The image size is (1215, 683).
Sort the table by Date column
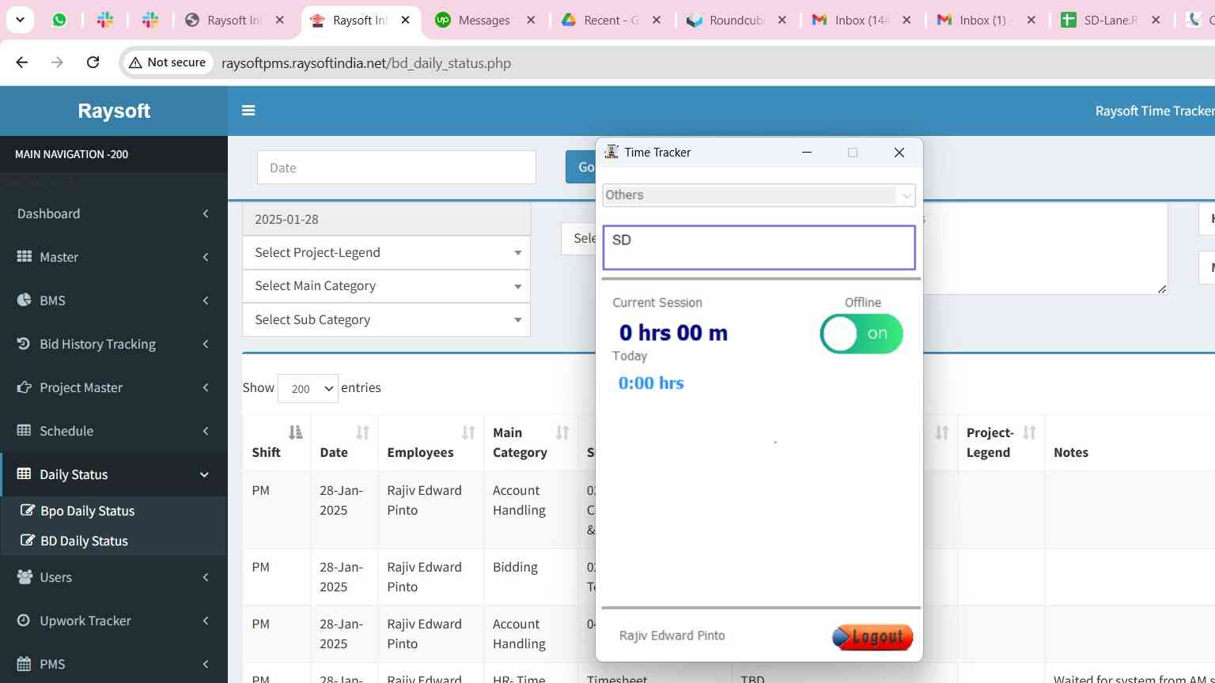(362, 432)
